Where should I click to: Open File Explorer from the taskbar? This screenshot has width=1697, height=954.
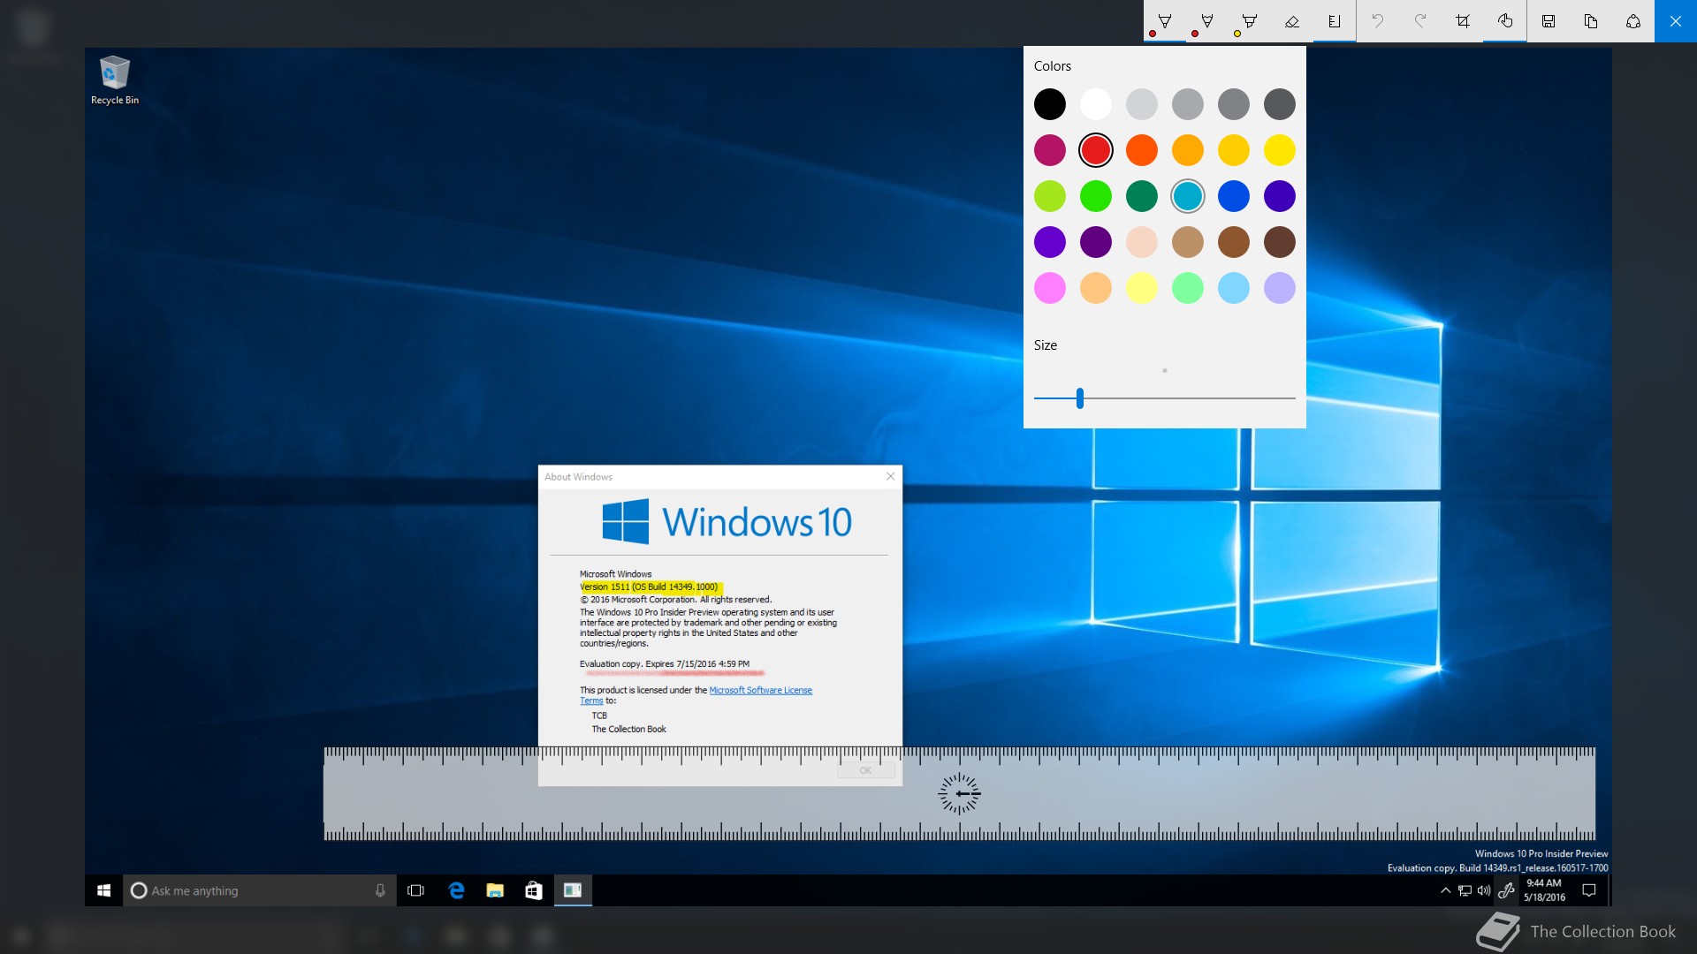click(495, 890)
